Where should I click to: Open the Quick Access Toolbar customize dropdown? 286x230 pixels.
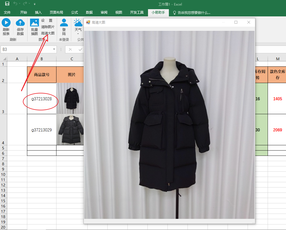34,4
